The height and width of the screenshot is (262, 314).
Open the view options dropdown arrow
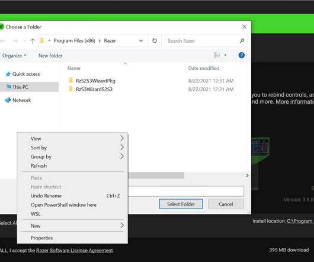225,55
